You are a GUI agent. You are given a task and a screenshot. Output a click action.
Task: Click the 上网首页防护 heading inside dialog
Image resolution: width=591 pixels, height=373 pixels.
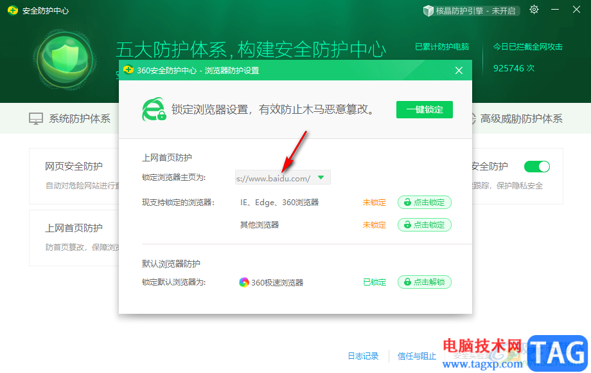(x=166, y=158)
